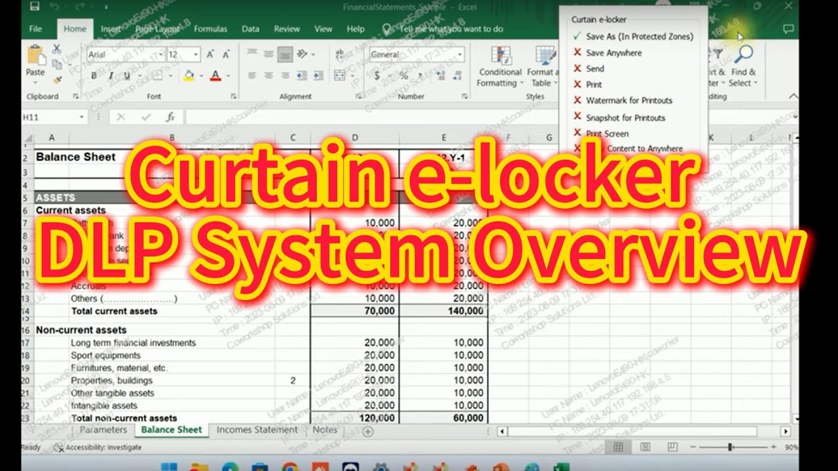The height and width of the screenshot is (471, 838).
Task: Click the Insert Function fx button
Action: pos(170,117)
